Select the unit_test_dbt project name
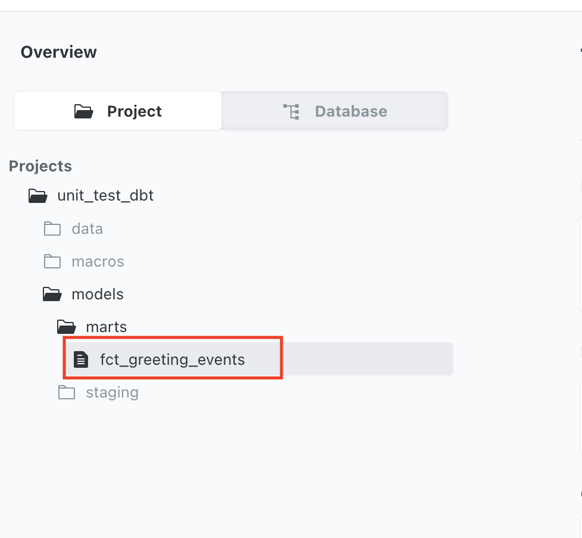 [x=105, y=196]
